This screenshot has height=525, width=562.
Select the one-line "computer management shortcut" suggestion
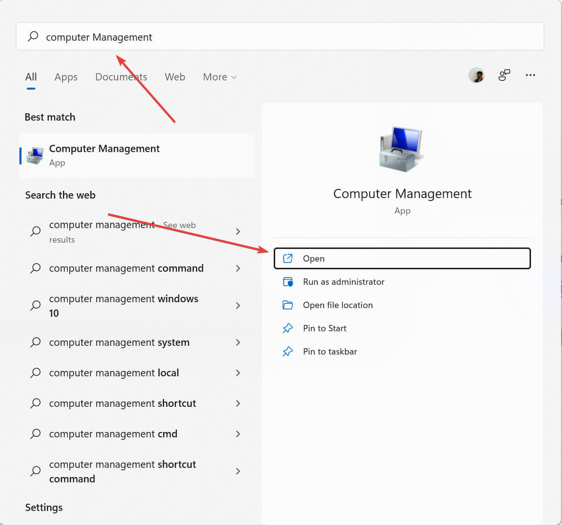[x=137, y=403]
